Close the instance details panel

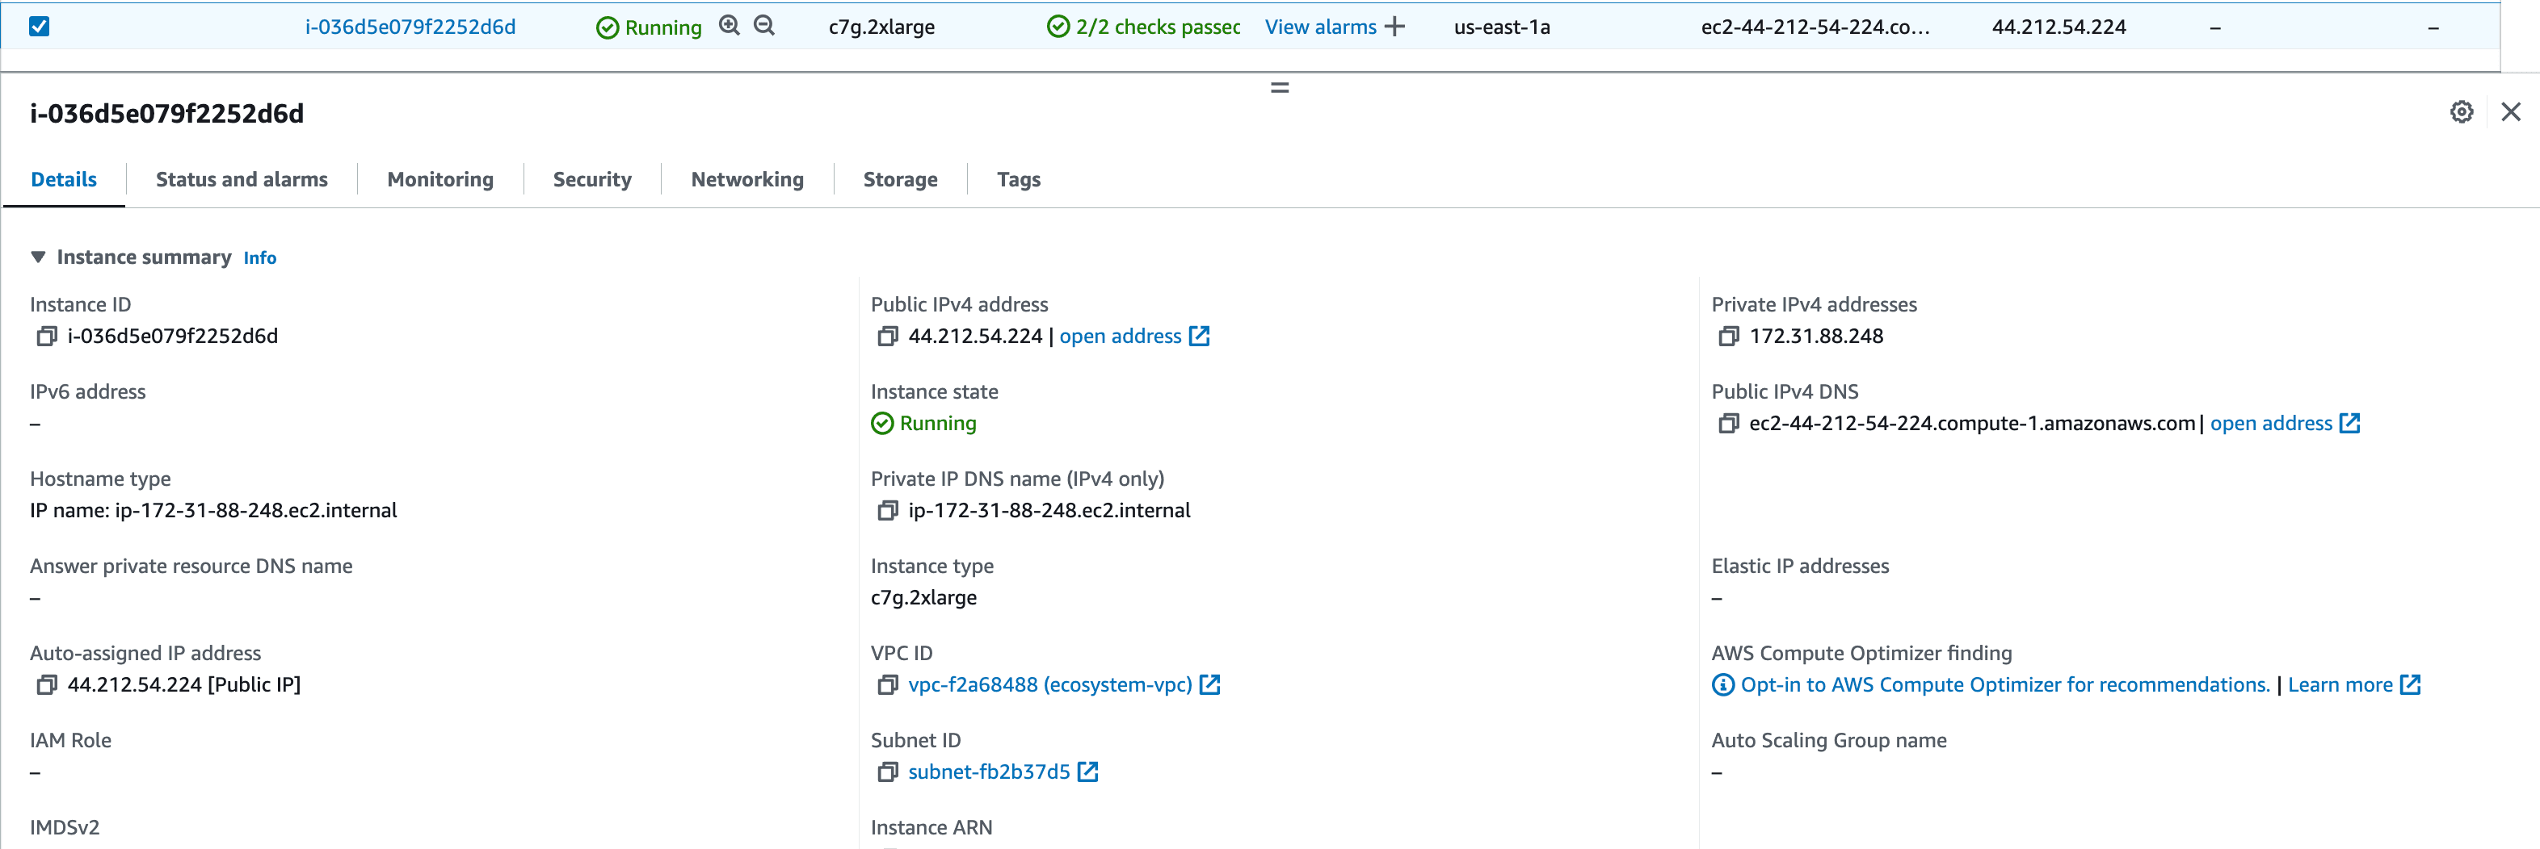2510,112
